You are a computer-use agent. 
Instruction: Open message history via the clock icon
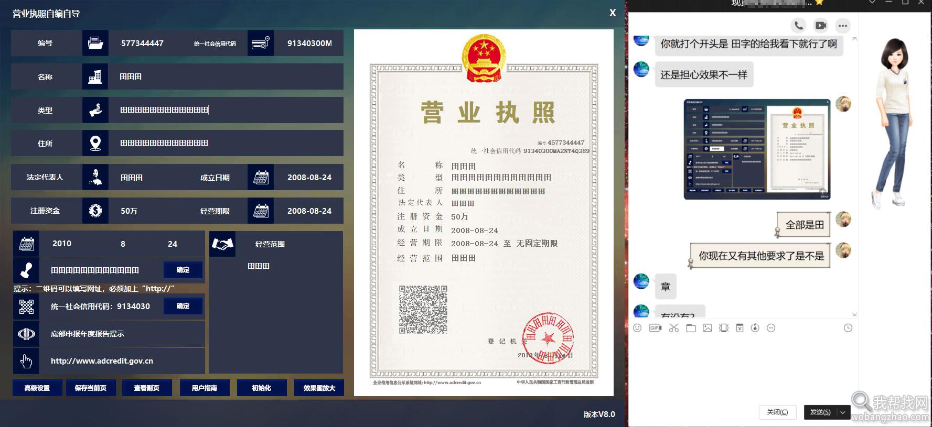(x=848, y=328)
